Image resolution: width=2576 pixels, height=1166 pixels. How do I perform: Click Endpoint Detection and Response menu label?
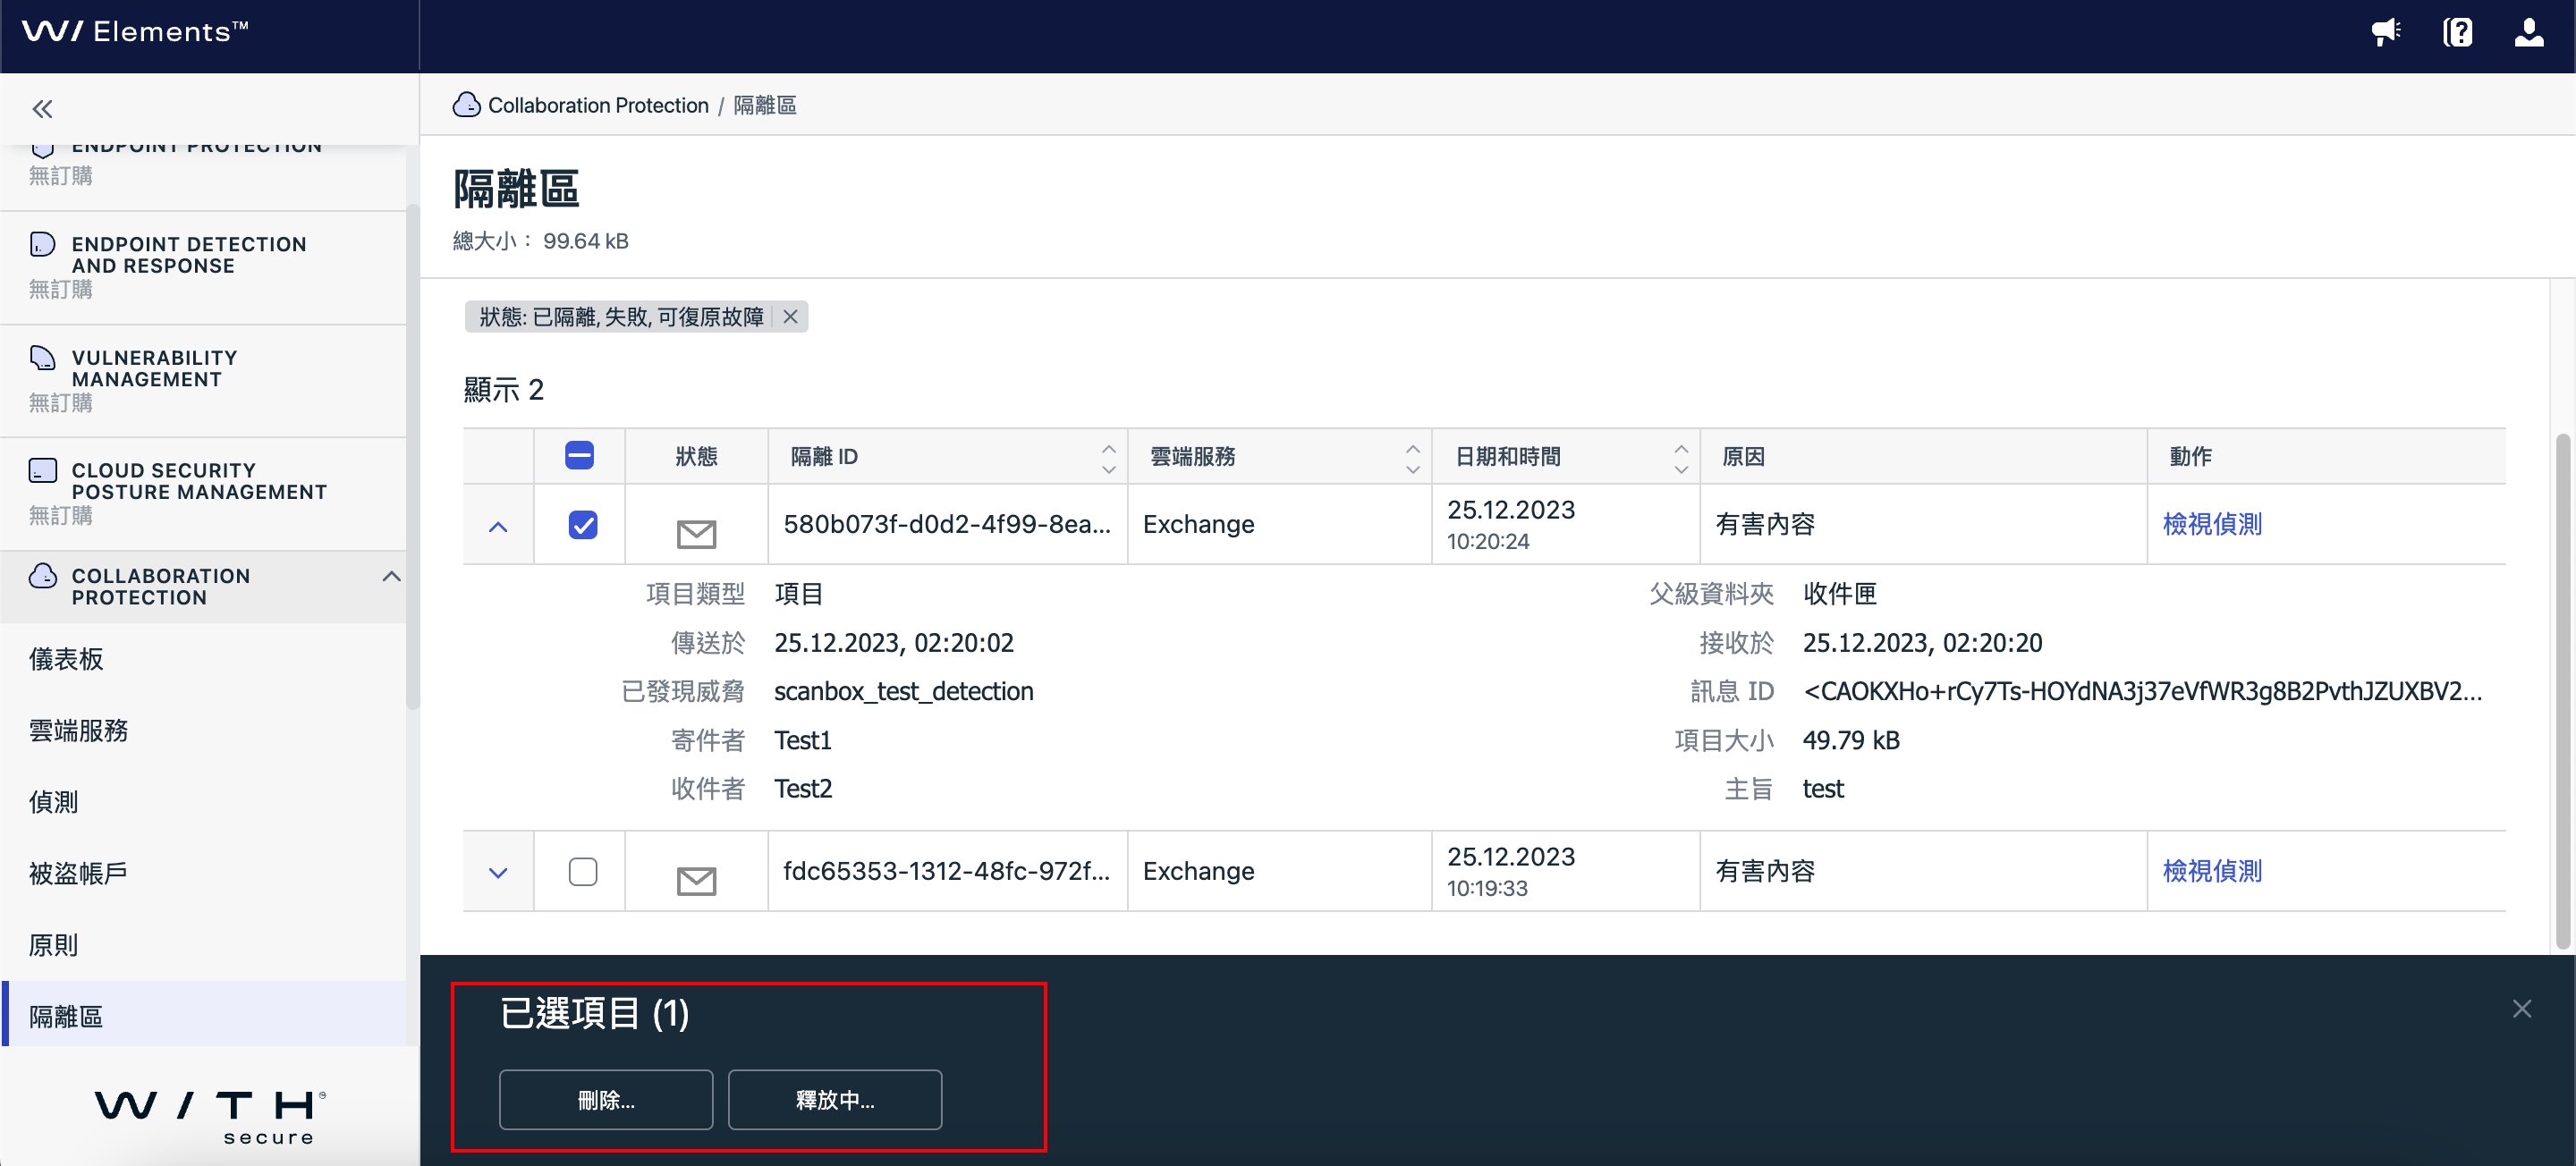tap(189, 255)
